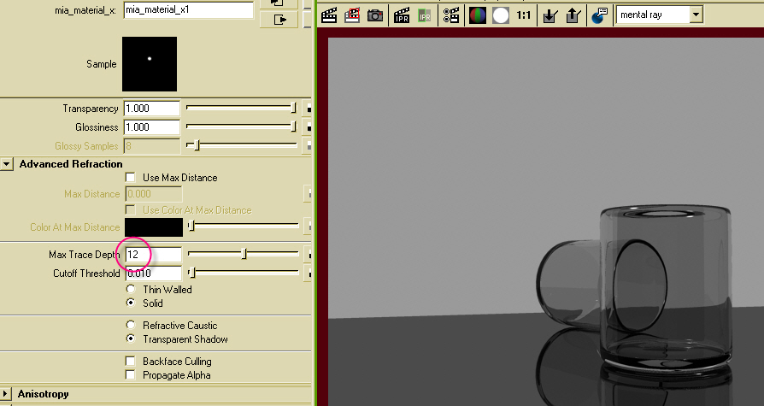Click the Cutoff Threshold value field
764x406 pixels.
(x=154, y=274)
